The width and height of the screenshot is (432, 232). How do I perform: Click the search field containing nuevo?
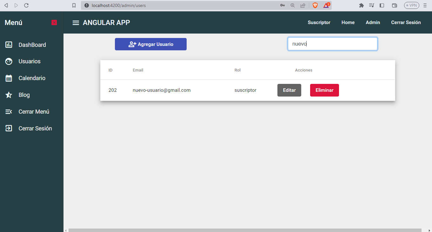click(x=332, y=44)
